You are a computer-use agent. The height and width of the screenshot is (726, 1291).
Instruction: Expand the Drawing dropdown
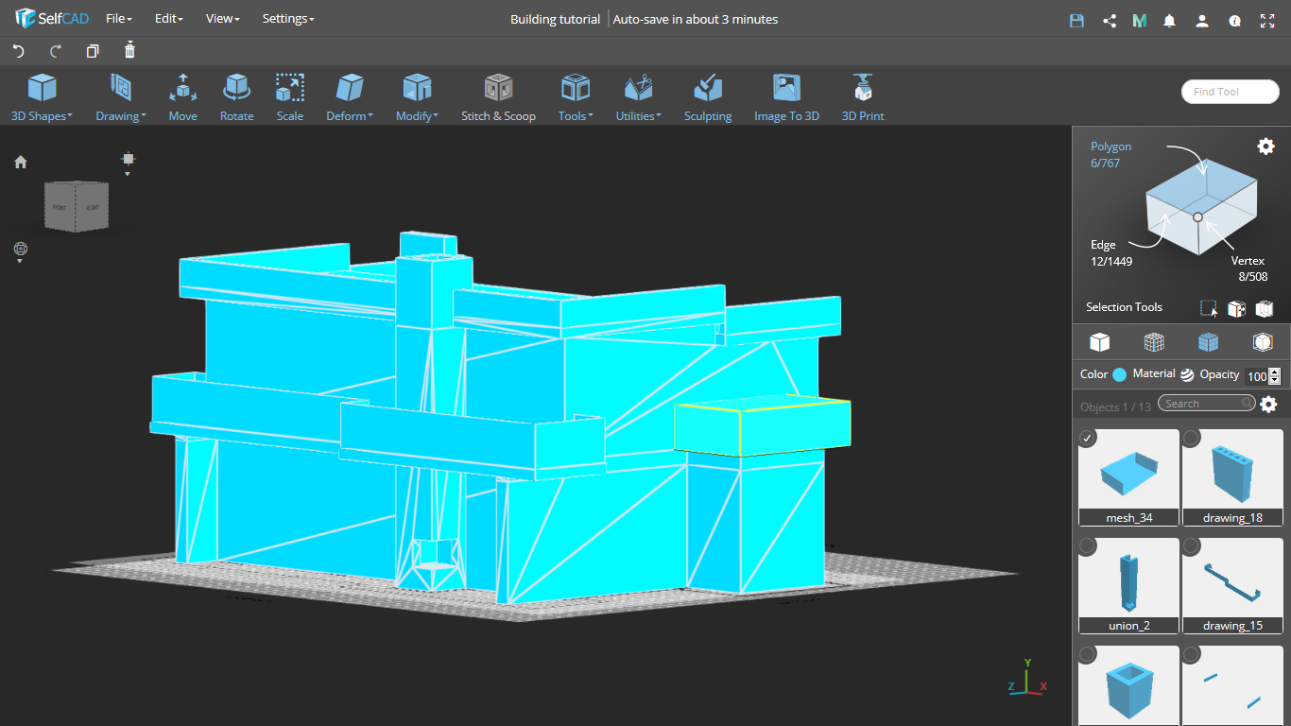tap(121, 98)
